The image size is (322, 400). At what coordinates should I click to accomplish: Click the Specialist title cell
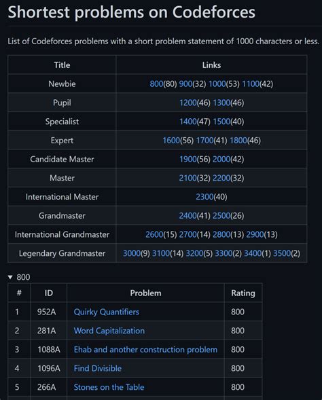(x=62, y=122)
